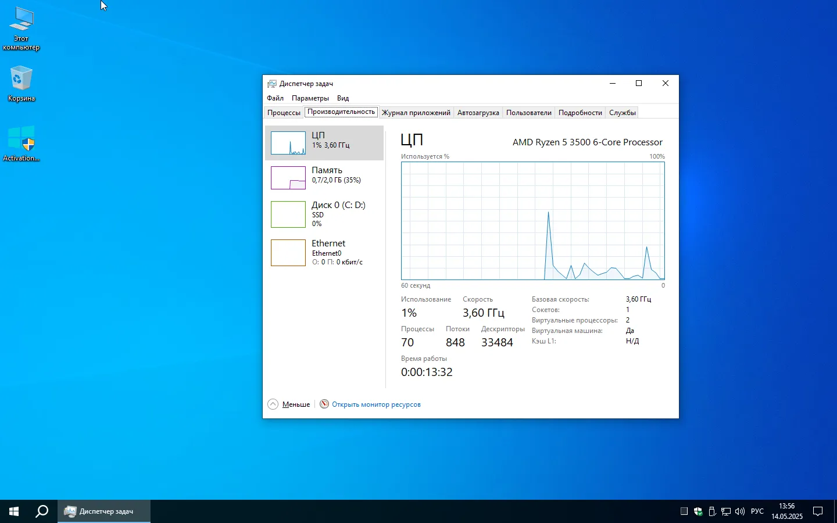Open the Вид menu

(343, 98)
